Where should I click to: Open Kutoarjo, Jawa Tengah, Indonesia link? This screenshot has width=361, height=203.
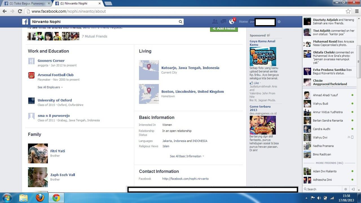[190, 68]
